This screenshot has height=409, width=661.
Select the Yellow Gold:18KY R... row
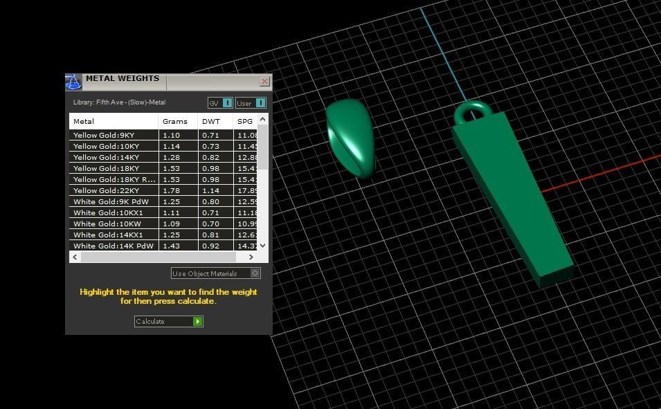coord(163,179)
